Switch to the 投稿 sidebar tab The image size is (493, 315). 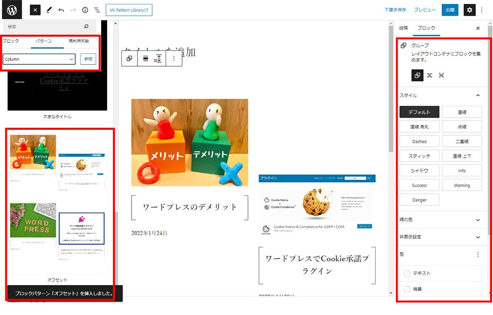(403, 28)
